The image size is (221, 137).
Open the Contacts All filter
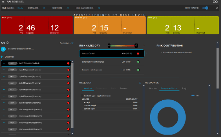(44, 8)
